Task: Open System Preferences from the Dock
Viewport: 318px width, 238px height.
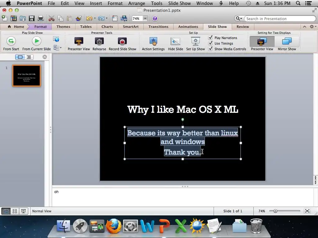Action: 130,226
